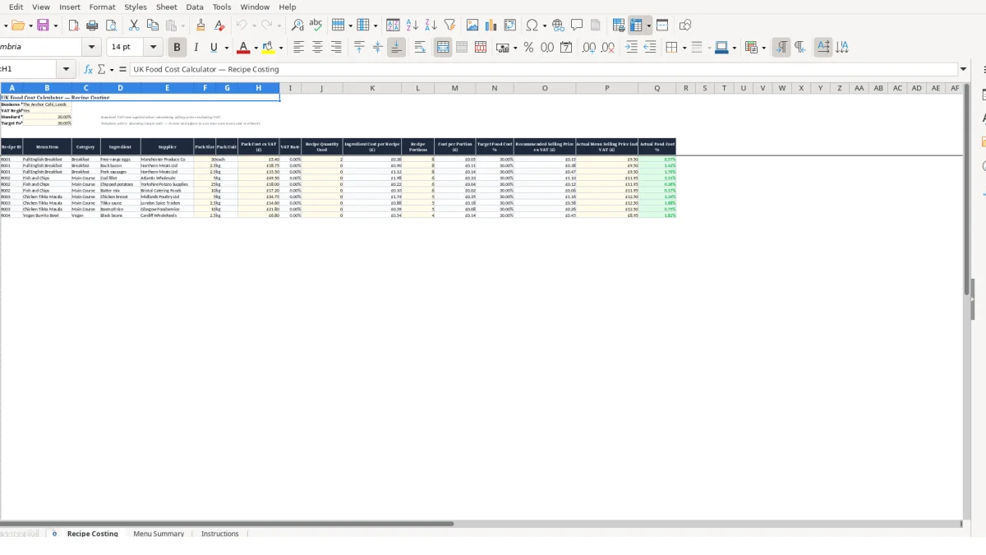The height and width of the screenshot is (555, 986).
Task: Open font color dropdown arrow
Action: pos(256,48)
